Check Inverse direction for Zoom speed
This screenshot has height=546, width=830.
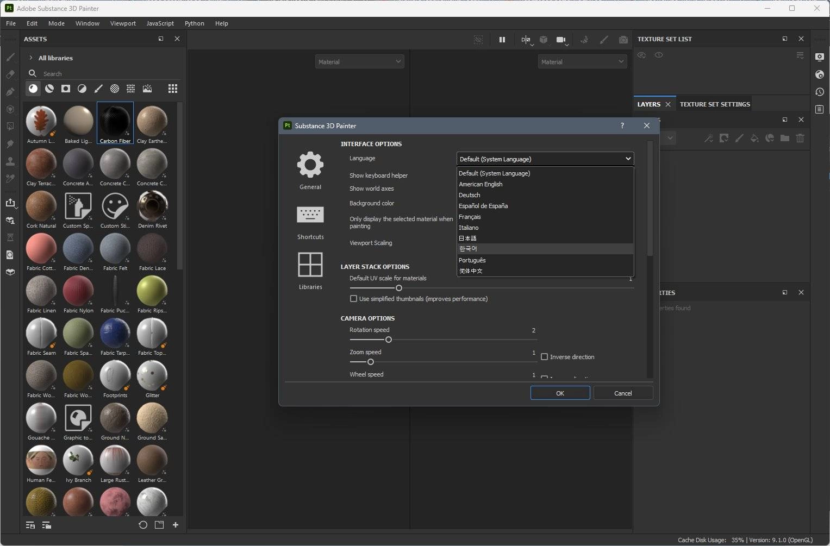tap(544, 357)
